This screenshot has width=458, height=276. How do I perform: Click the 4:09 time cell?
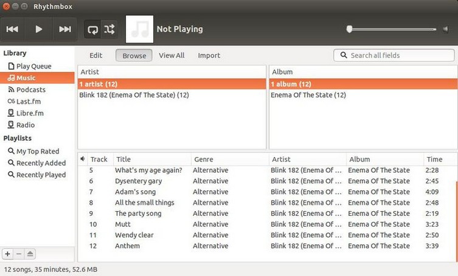pos(432,192)
